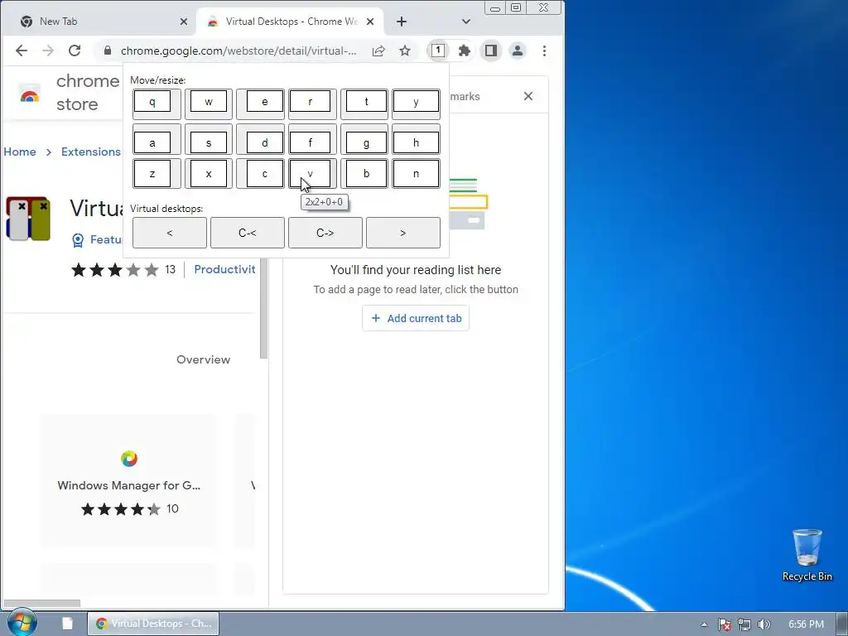The height and width of the screenshot is (636, 848).
Task: Choose the 'v' layout button
Action: tap(312, 174)
